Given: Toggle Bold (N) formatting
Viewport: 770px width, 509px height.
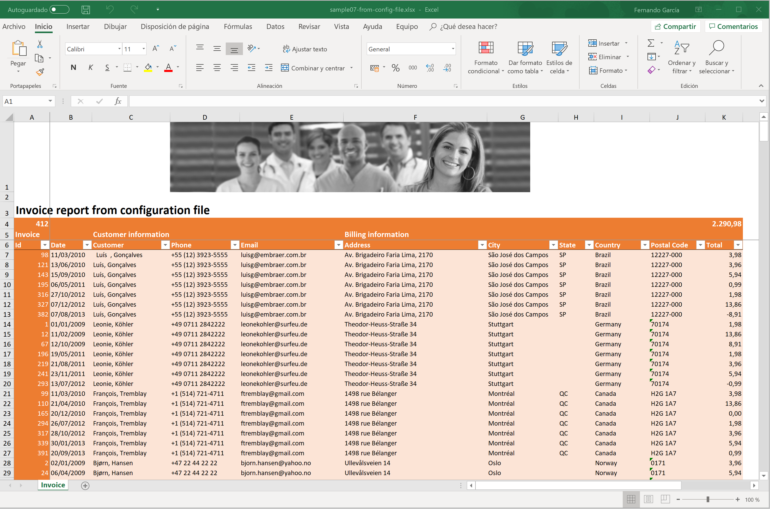Looking at the screenshot, I should coord(73,68).
